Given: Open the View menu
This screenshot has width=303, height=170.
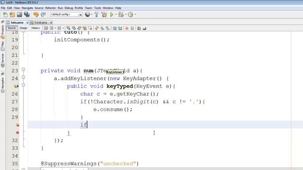Looking at the screenshot, I should (17, 8).
